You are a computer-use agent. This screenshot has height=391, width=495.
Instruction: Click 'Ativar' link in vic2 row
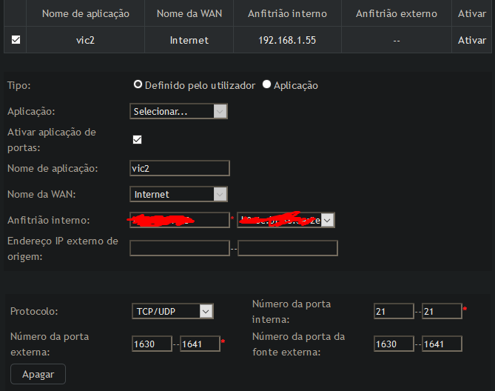[x=471, y=40]
